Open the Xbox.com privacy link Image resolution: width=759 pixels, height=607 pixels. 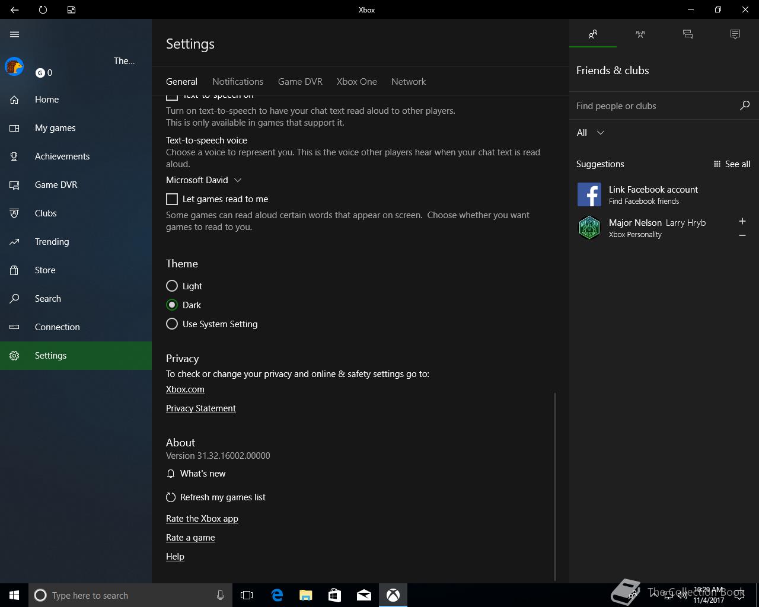point(185,389)
